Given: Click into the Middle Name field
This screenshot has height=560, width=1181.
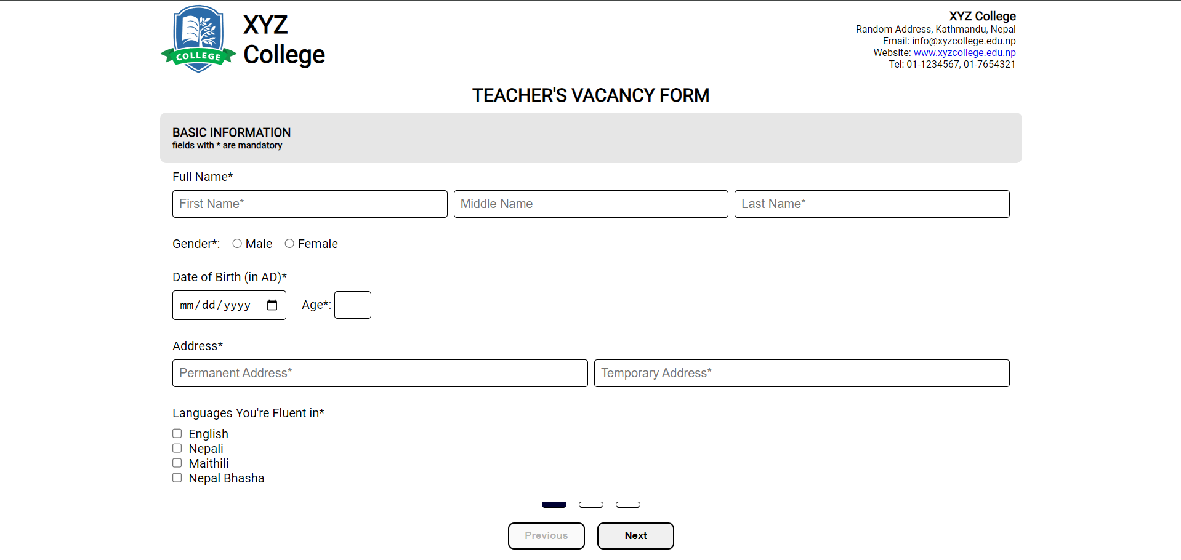Looking at the screenshot, I should (590, 204).
